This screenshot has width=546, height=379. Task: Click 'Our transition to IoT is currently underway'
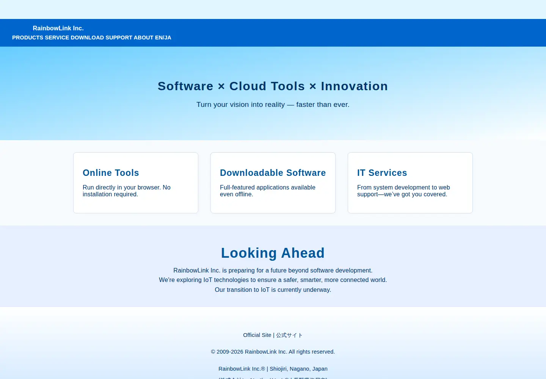tap(273, 290)
